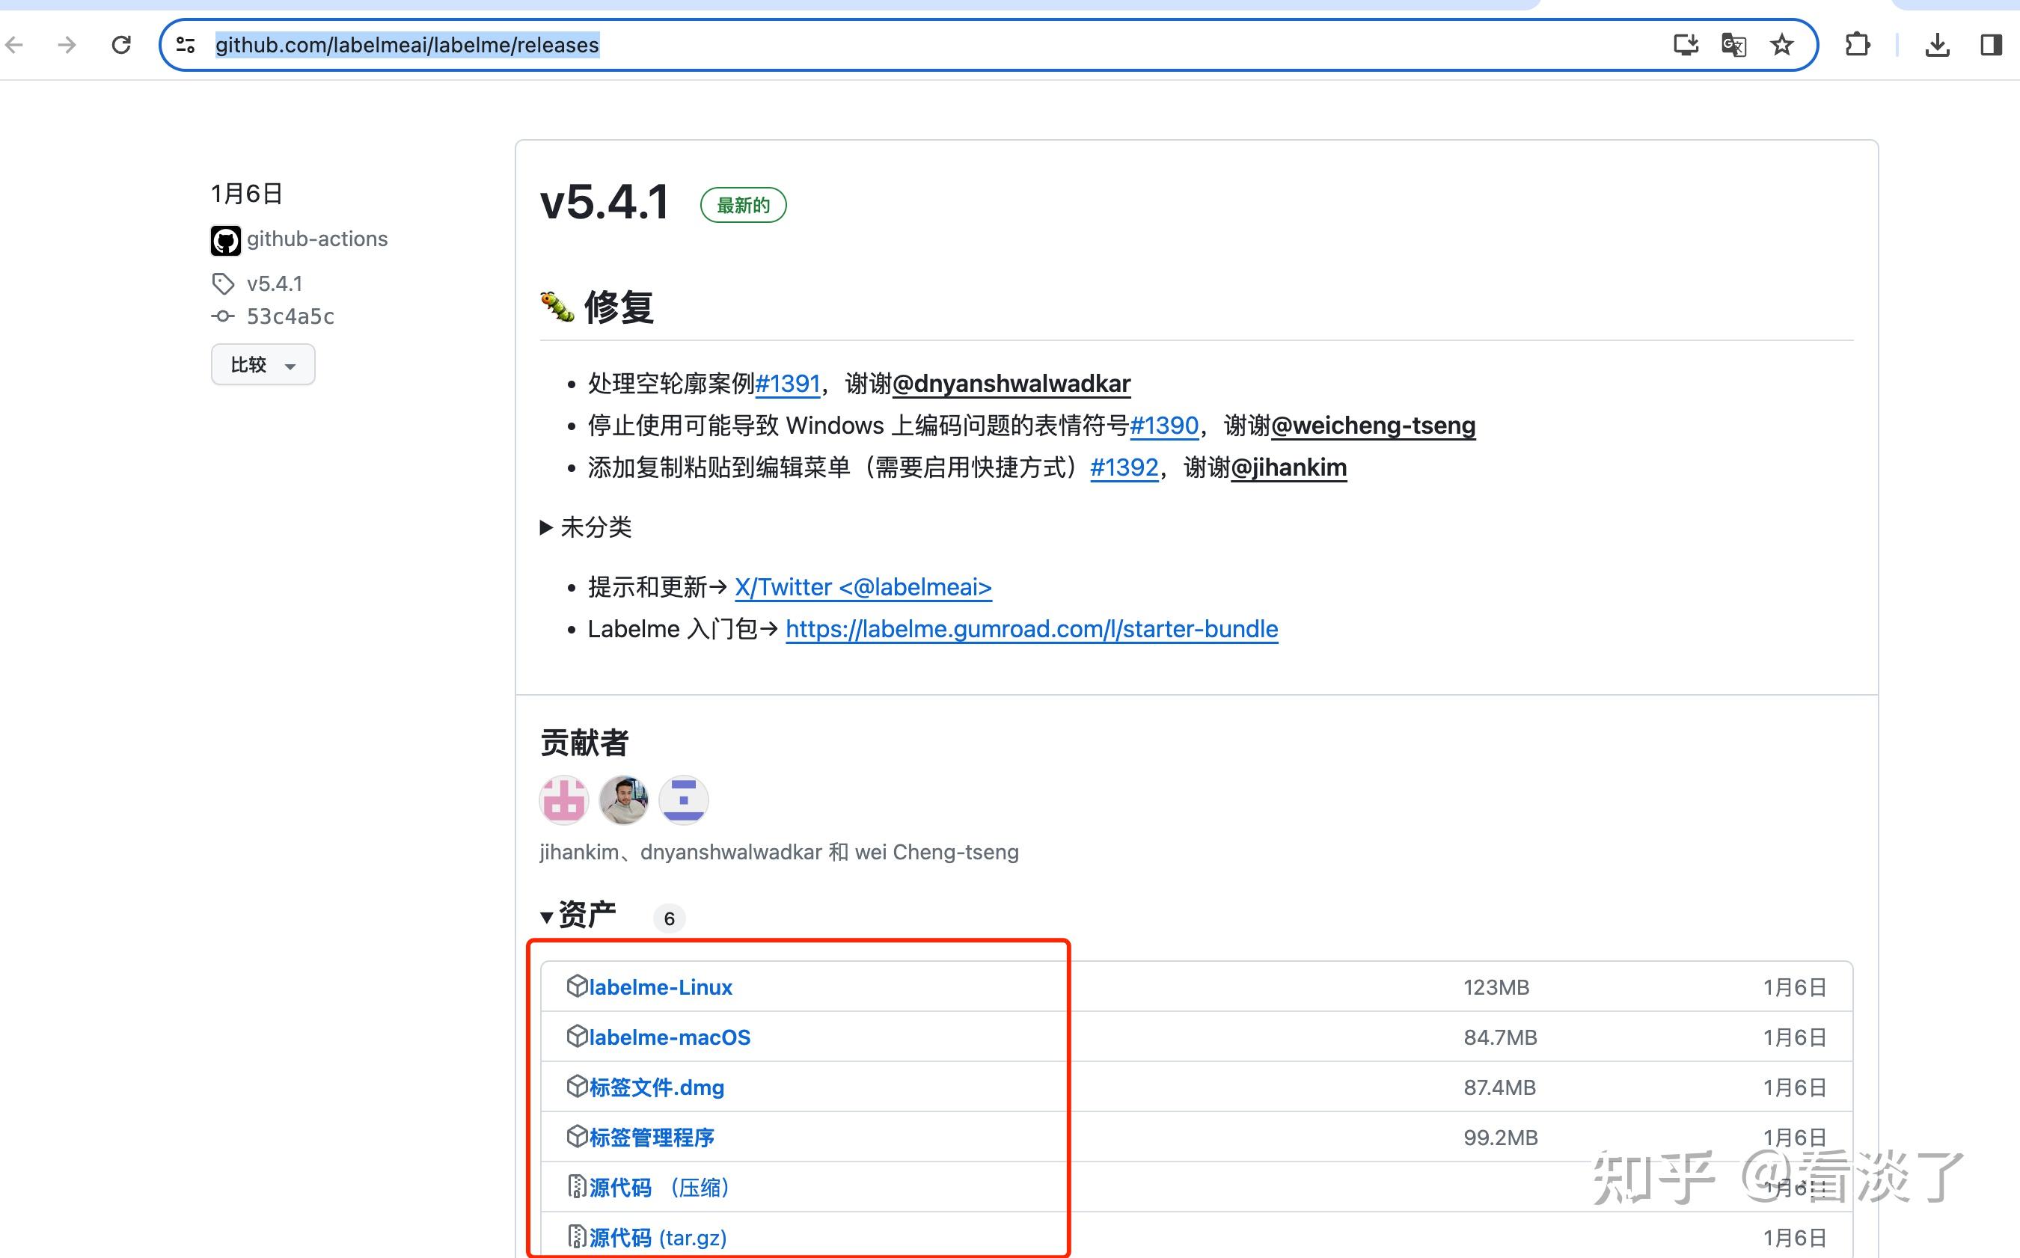Open site information icon beside URL

tap(186, 45)
